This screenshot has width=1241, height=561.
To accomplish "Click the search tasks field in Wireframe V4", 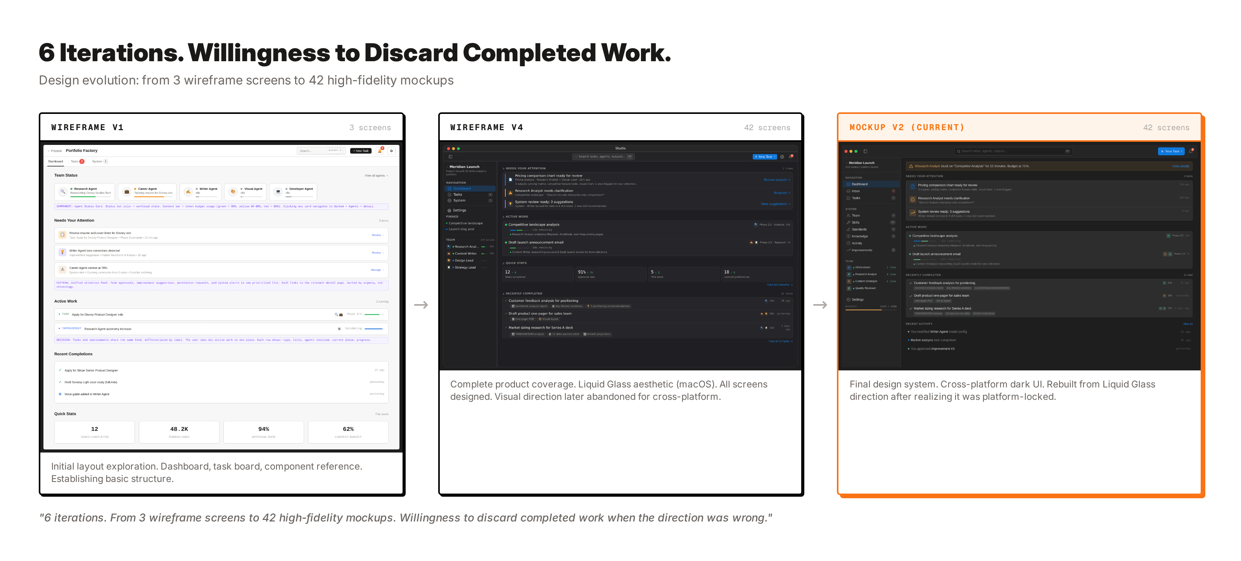I will tap(603, 157).
